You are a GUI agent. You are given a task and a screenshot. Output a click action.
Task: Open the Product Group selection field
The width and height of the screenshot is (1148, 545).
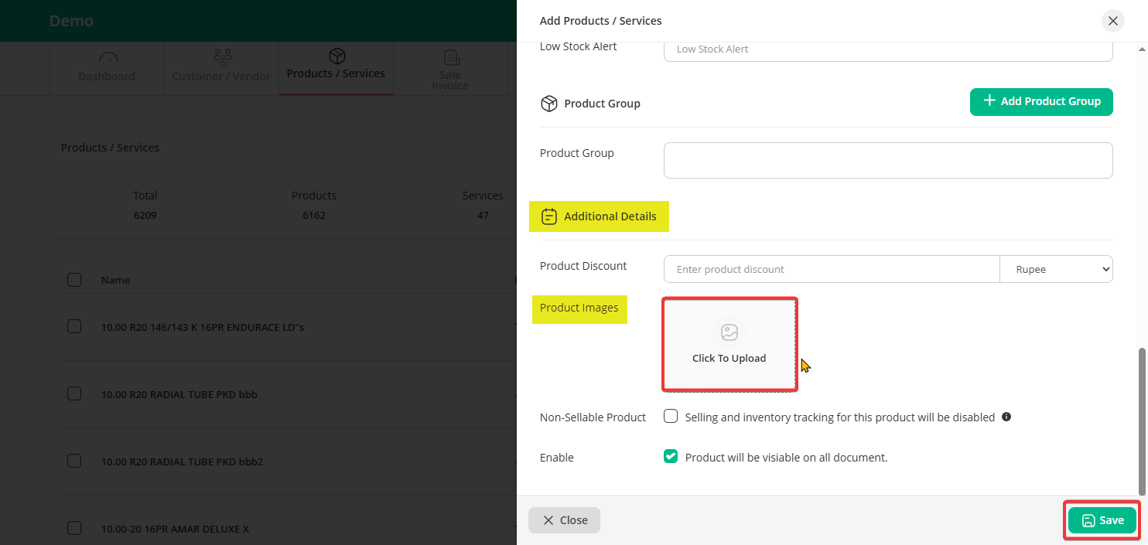(887, 160)
